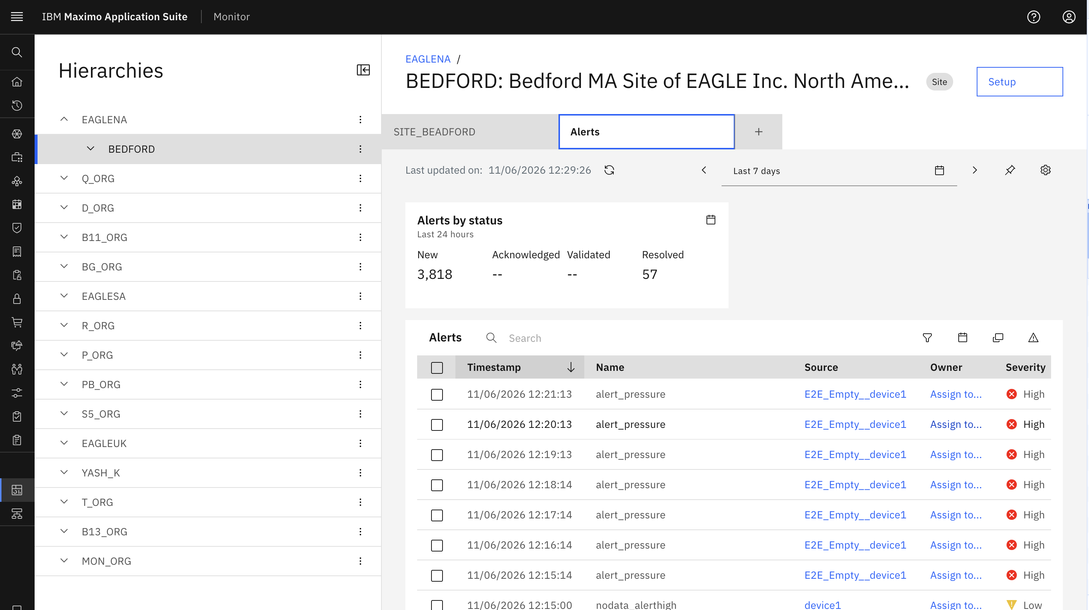Check the row with timestamp 12:20:13
This screenshot has height=610, width=1089.
pyautogui.click(x=437, y=425)
